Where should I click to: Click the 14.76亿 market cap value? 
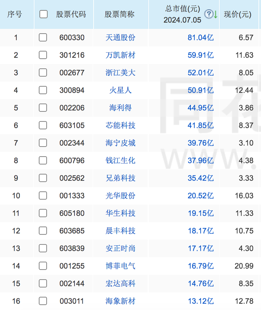point(201,283)
